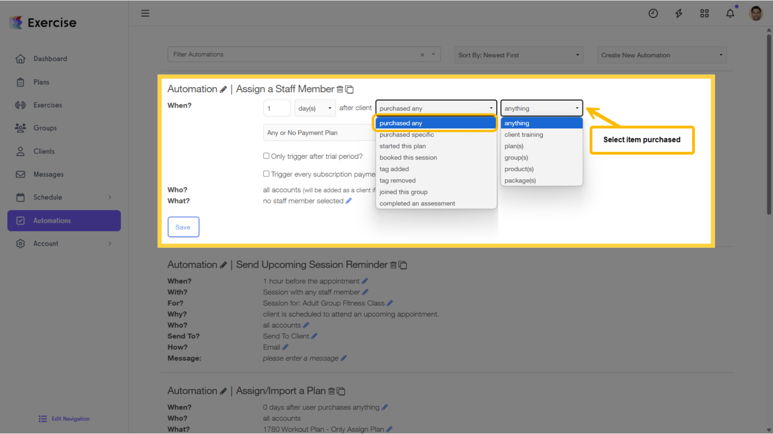Edit the Assign a Staff Member automation name
This screenshot has width=773, height=434.
tap(224, 89)
